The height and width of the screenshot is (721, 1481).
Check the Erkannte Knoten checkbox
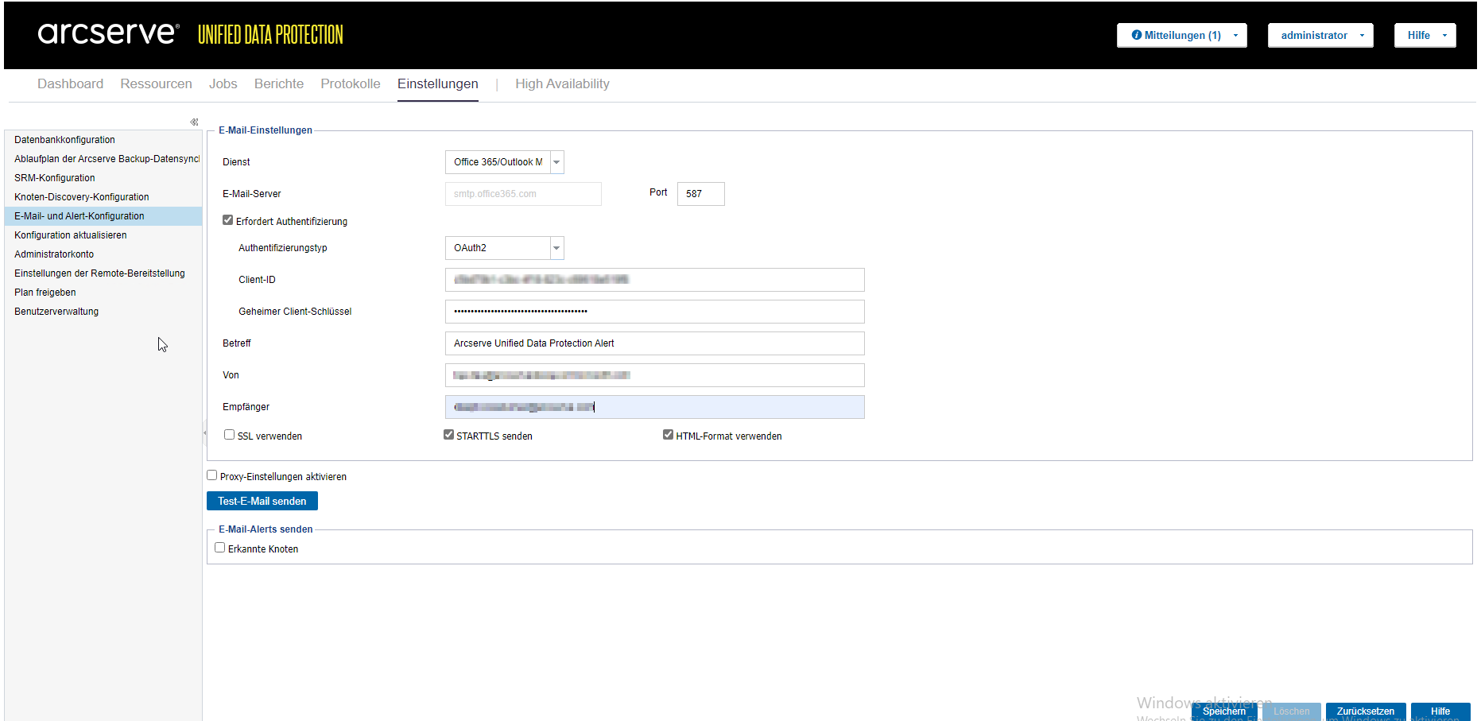pos(220,548)
